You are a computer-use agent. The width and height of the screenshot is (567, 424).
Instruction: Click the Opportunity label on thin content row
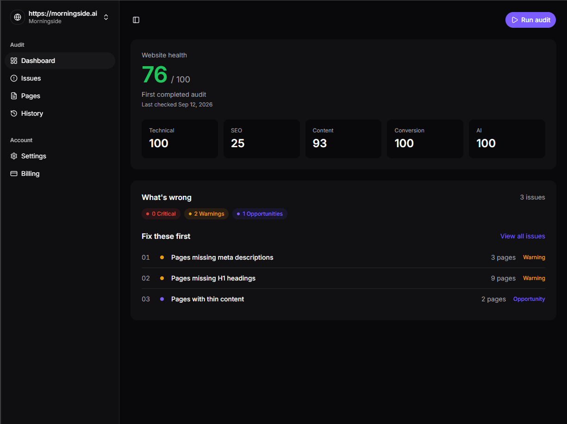[x=529, y=299]
